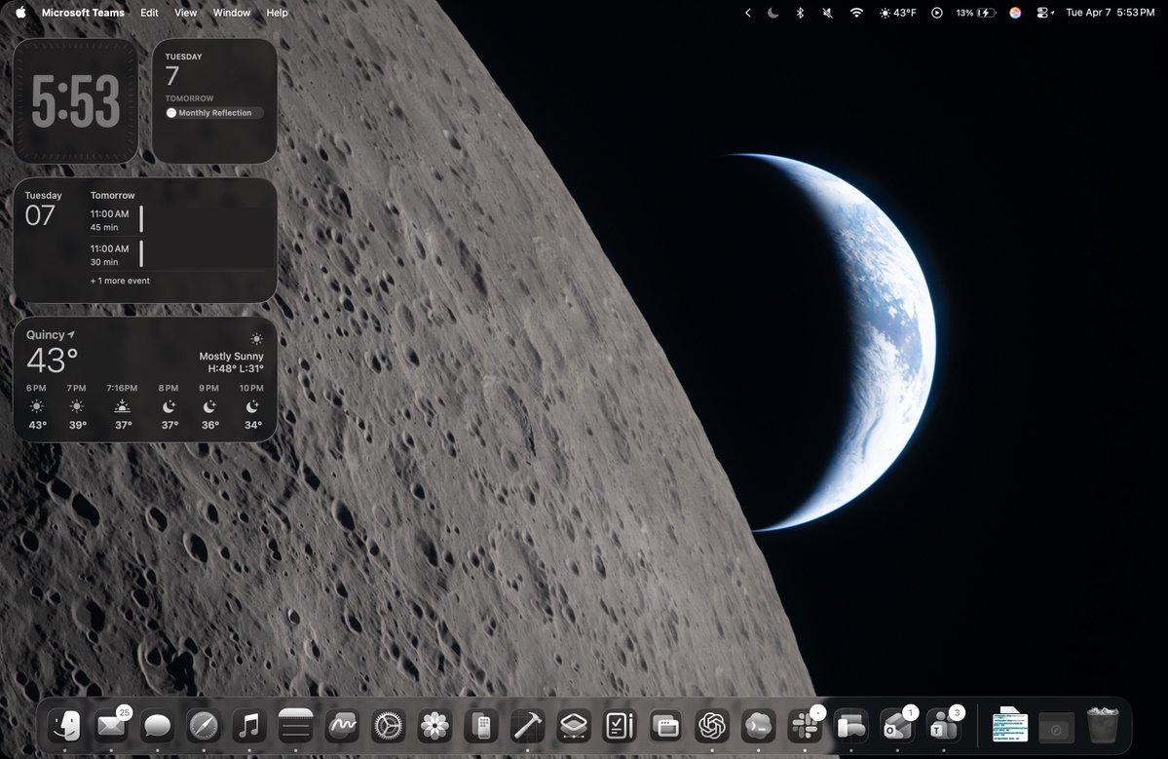Click the date and time in menu bar
This screenshot has height=759, width=1168.
[x=1110, y=13]
